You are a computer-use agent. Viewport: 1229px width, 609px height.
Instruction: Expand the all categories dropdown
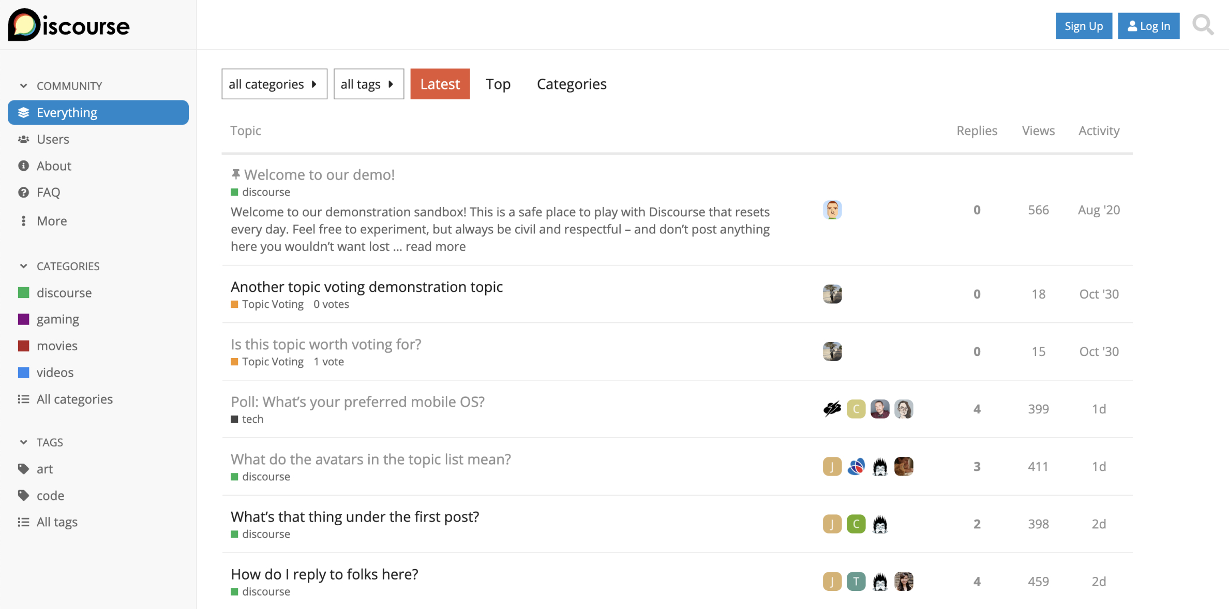click(274, 83)
